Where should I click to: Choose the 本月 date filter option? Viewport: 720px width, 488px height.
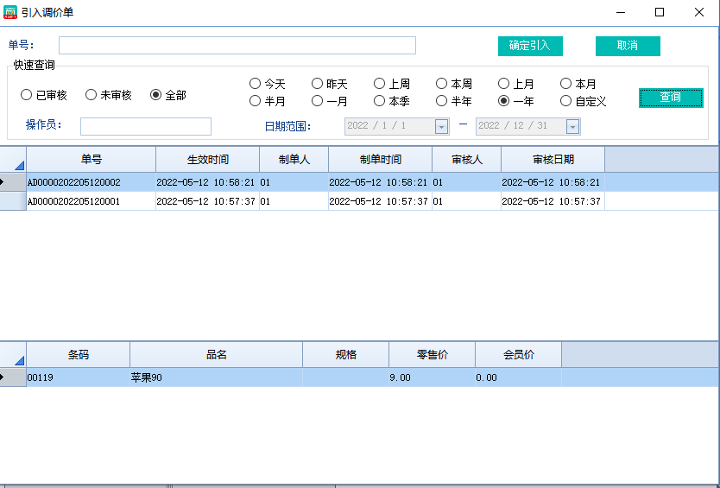[x=565, y=84]
